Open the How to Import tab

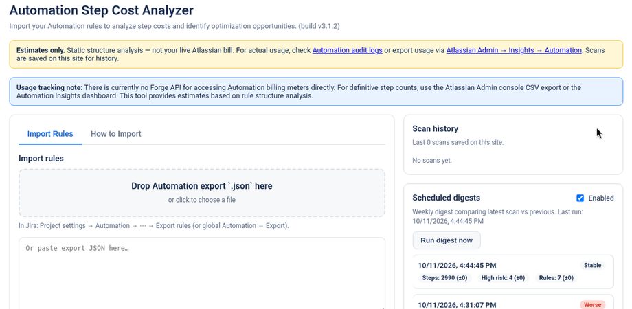click(x=115, y=134)
